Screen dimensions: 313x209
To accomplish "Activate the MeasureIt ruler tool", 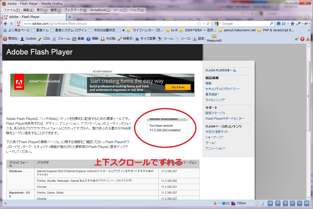I will pos(214,38).
